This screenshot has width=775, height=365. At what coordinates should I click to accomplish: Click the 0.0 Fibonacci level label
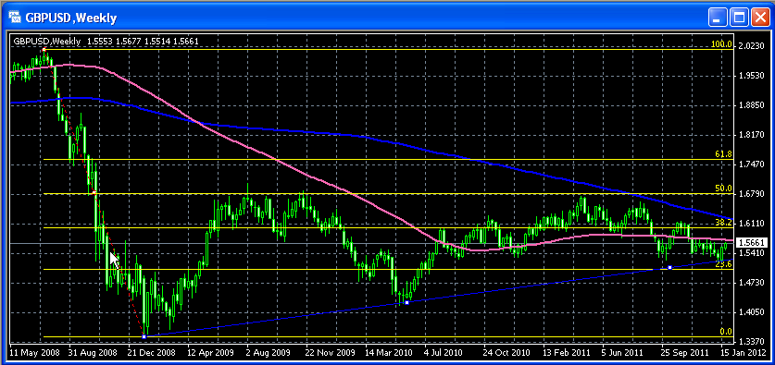click(x=726, y=332)
